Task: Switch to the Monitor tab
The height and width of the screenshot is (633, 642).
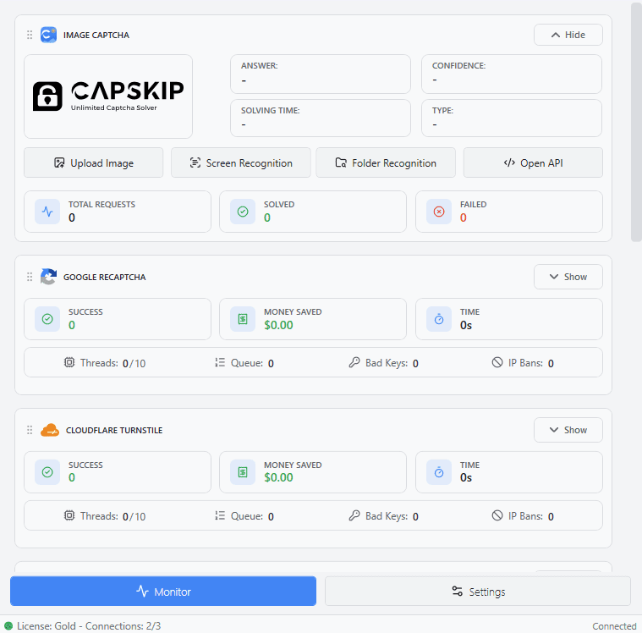Action: coord(163,592)
